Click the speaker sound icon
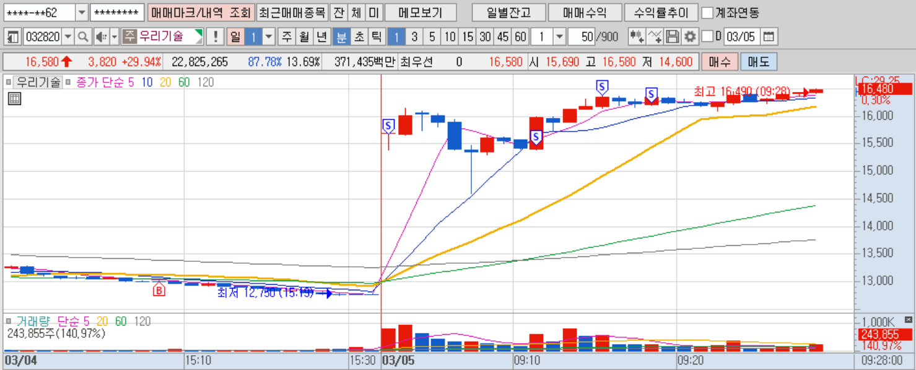This screenshot has width=916, height=370. (x=101, y=37)
